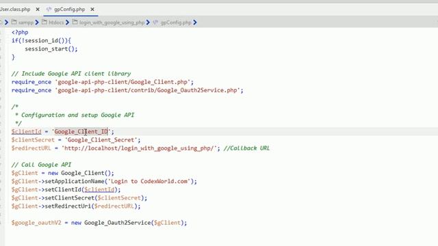Click the localhost callback URL string
Viewport: 438px width, 246px height.
[139, 148]
